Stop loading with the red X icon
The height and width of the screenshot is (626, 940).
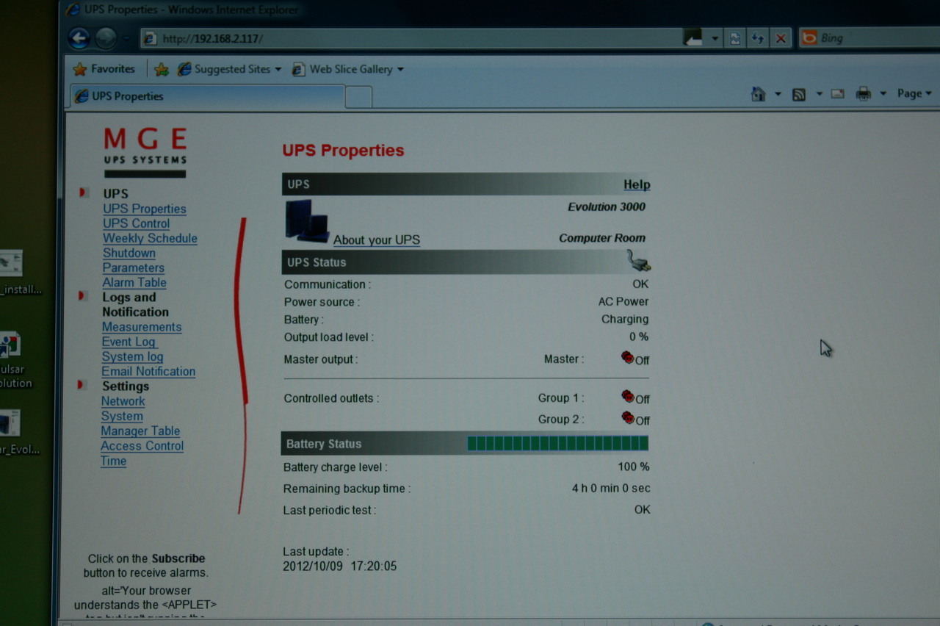point(781,39)
